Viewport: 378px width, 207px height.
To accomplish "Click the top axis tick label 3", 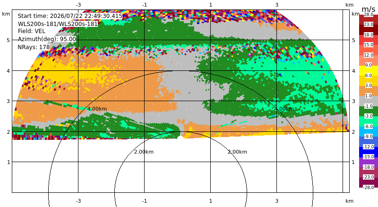I will click(x=277, y=5).
